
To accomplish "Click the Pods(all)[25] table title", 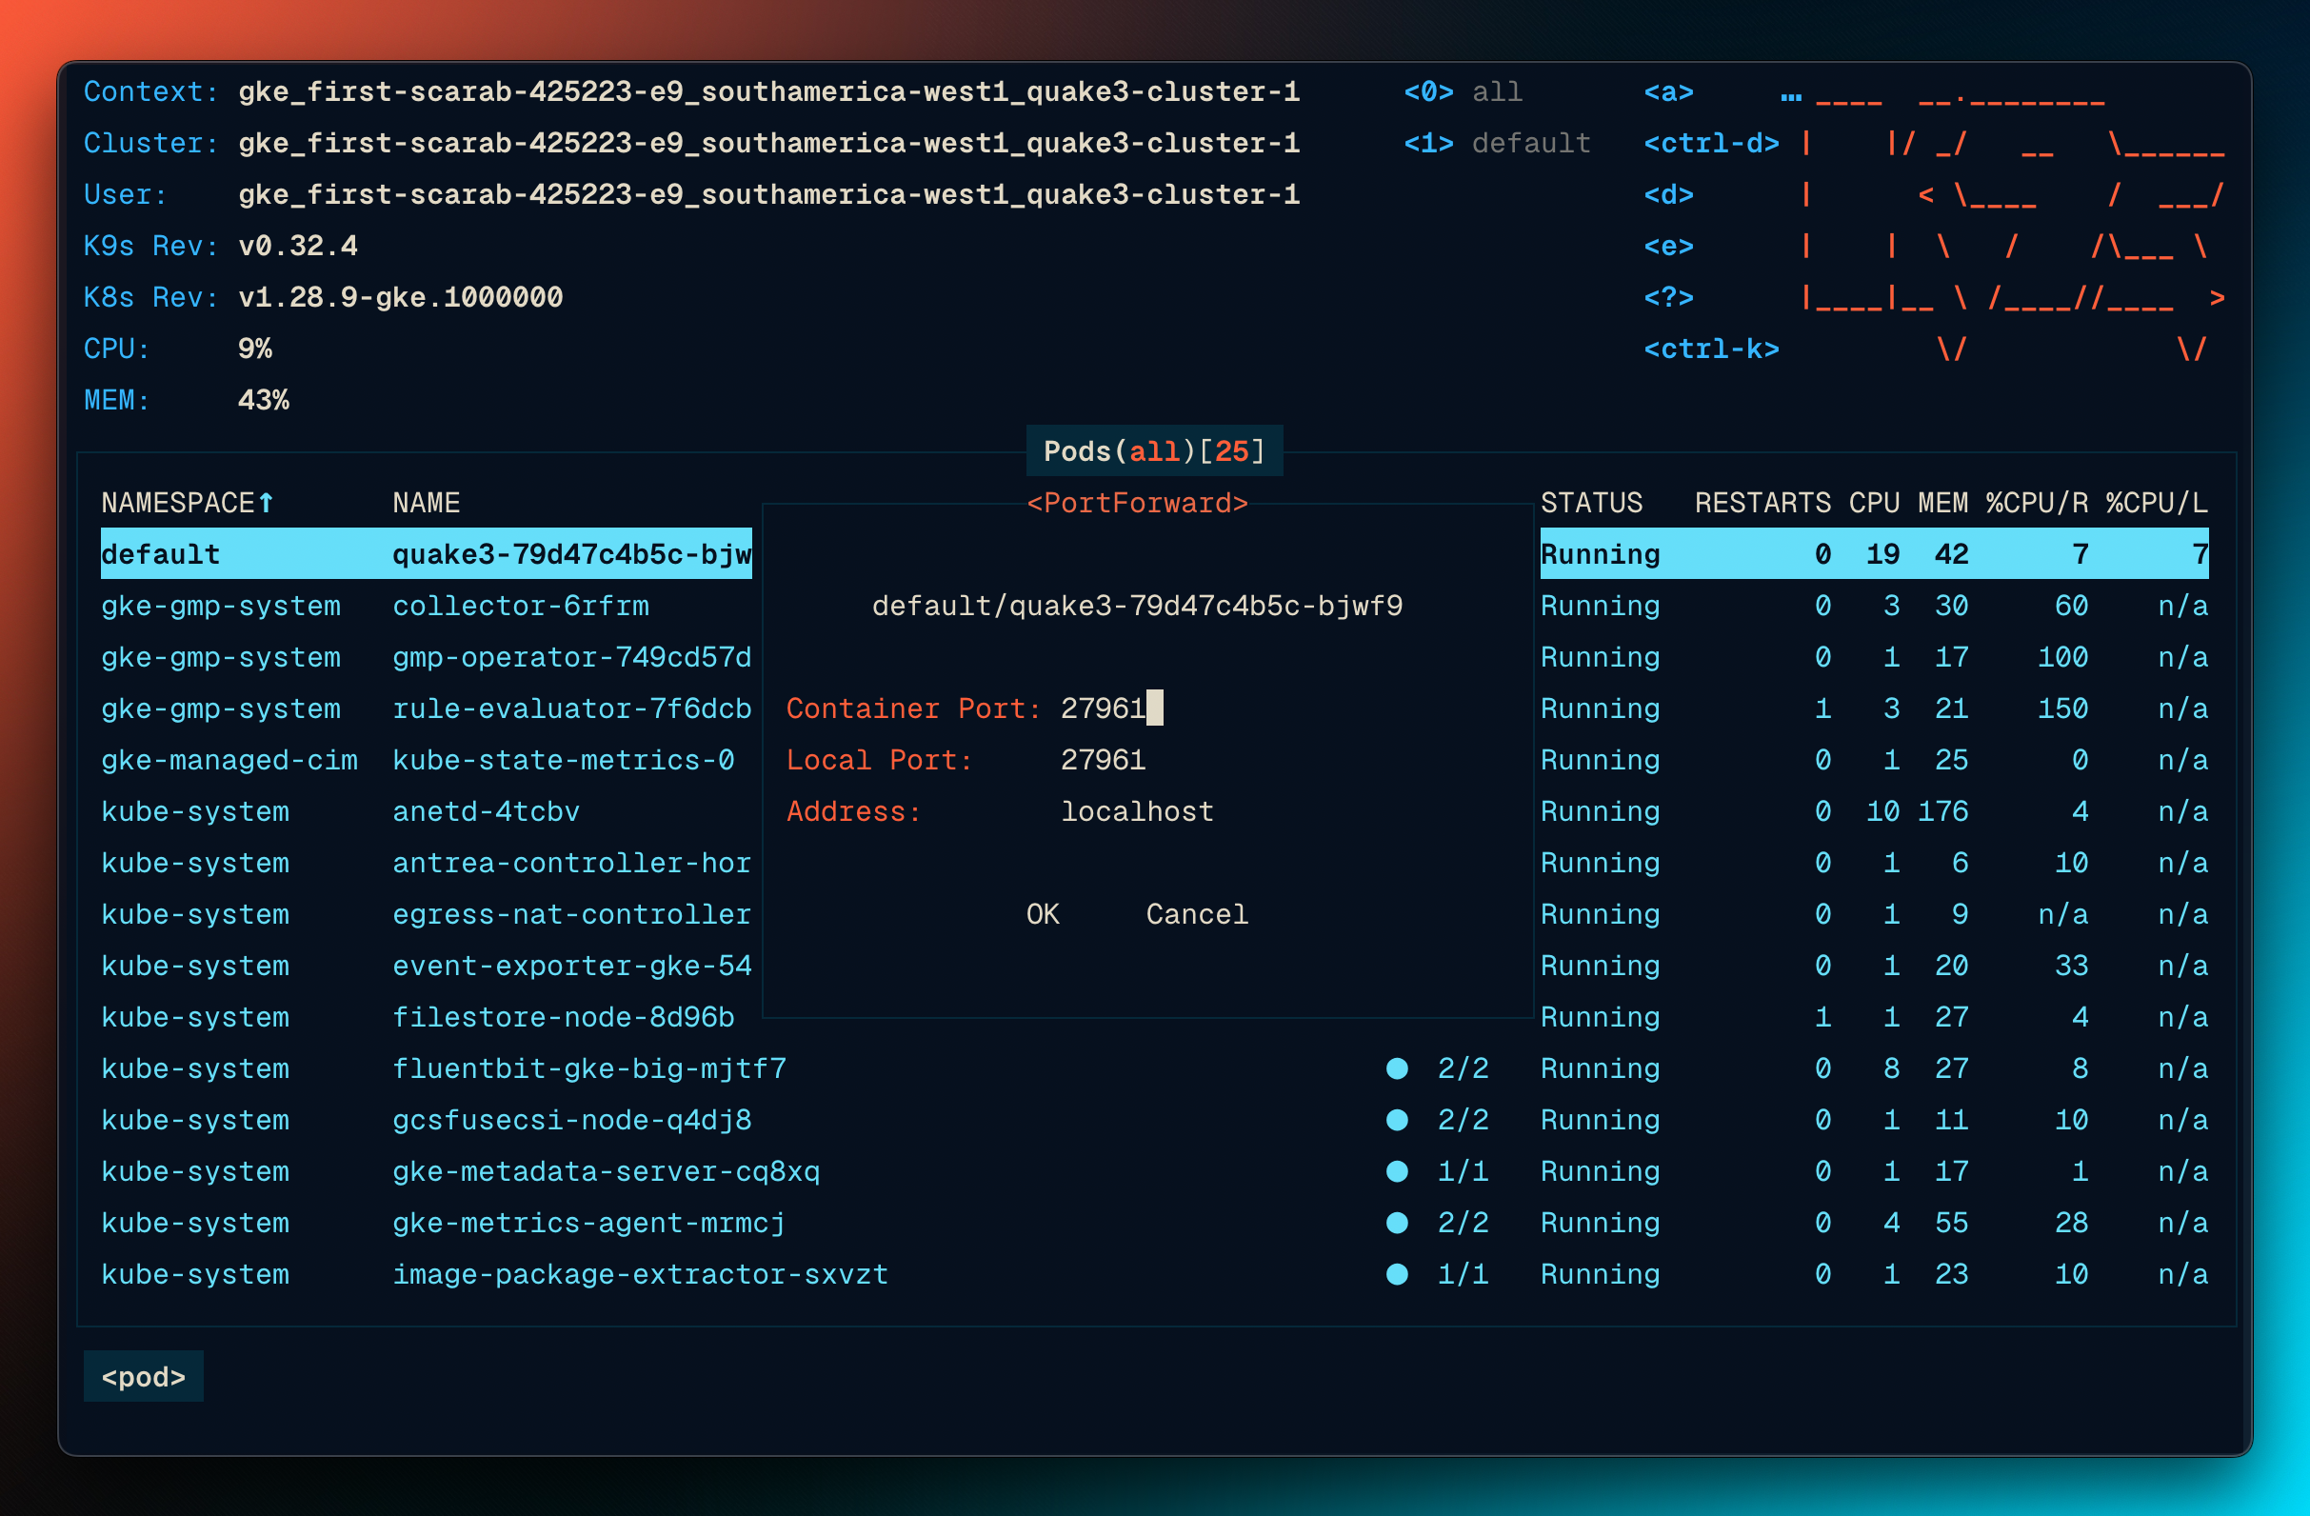I will tap(1154, 451).
